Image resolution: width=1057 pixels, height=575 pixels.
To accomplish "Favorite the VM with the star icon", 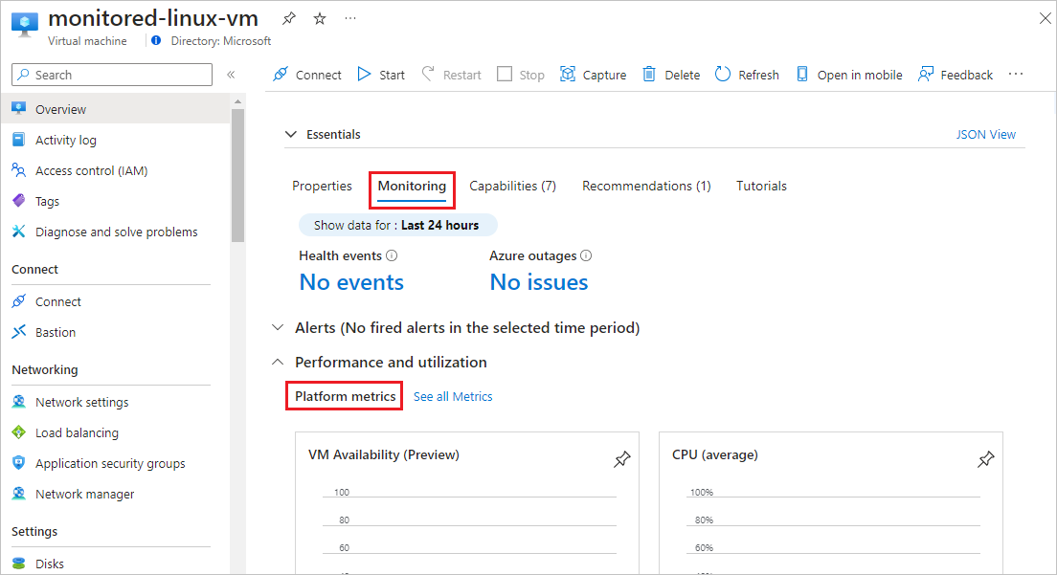I will 318,17.
